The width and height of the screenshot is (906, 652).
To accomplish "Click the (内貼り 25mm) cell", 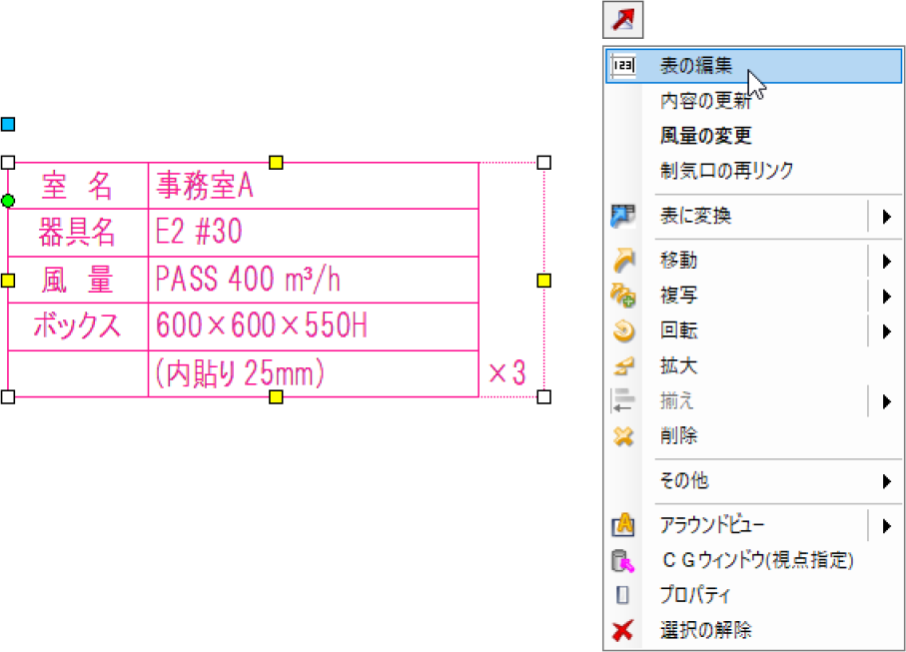I will [x=314, y=373].
